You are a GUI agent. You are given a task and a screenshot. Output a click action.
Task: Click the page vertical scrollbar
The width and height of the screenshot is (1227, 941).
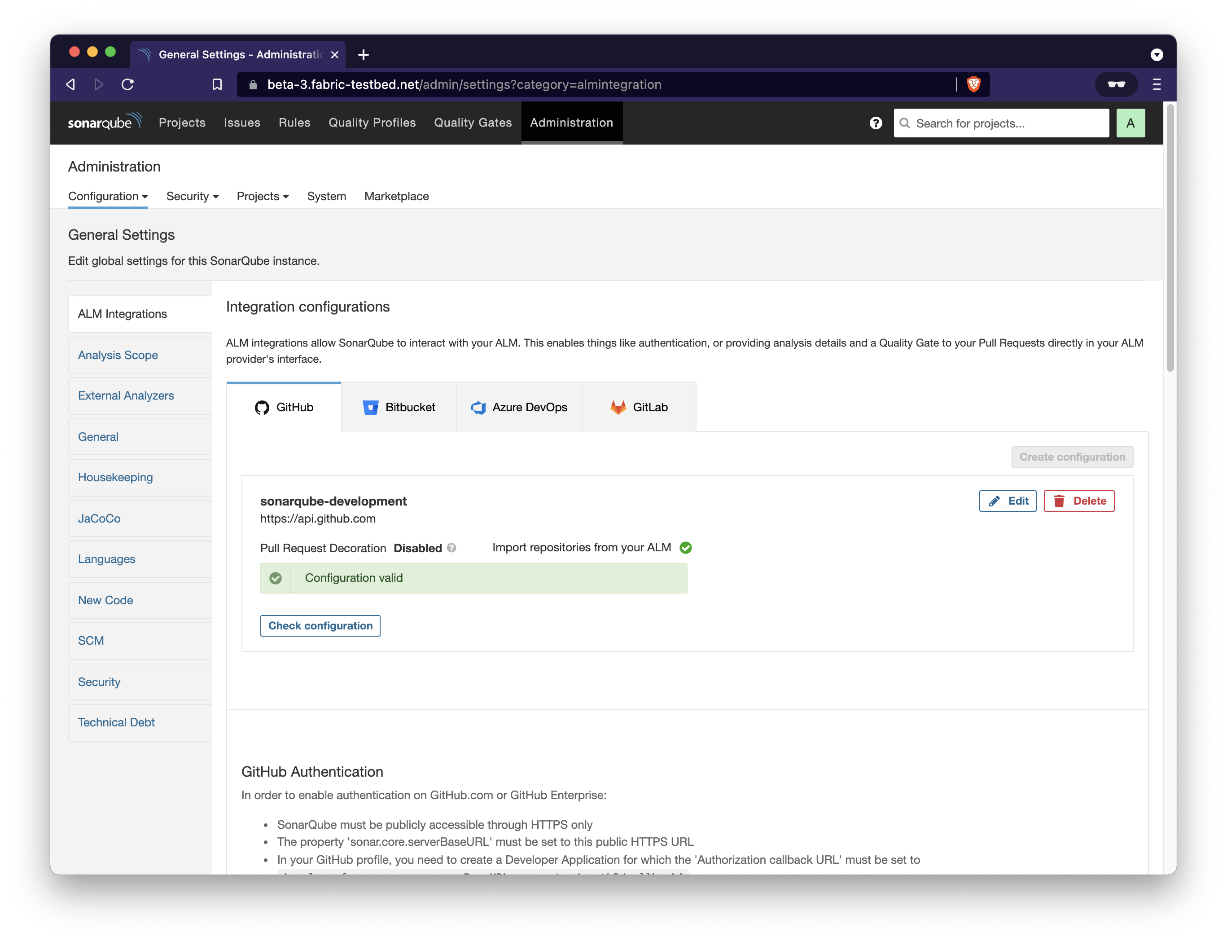[x=1170, y=238]
